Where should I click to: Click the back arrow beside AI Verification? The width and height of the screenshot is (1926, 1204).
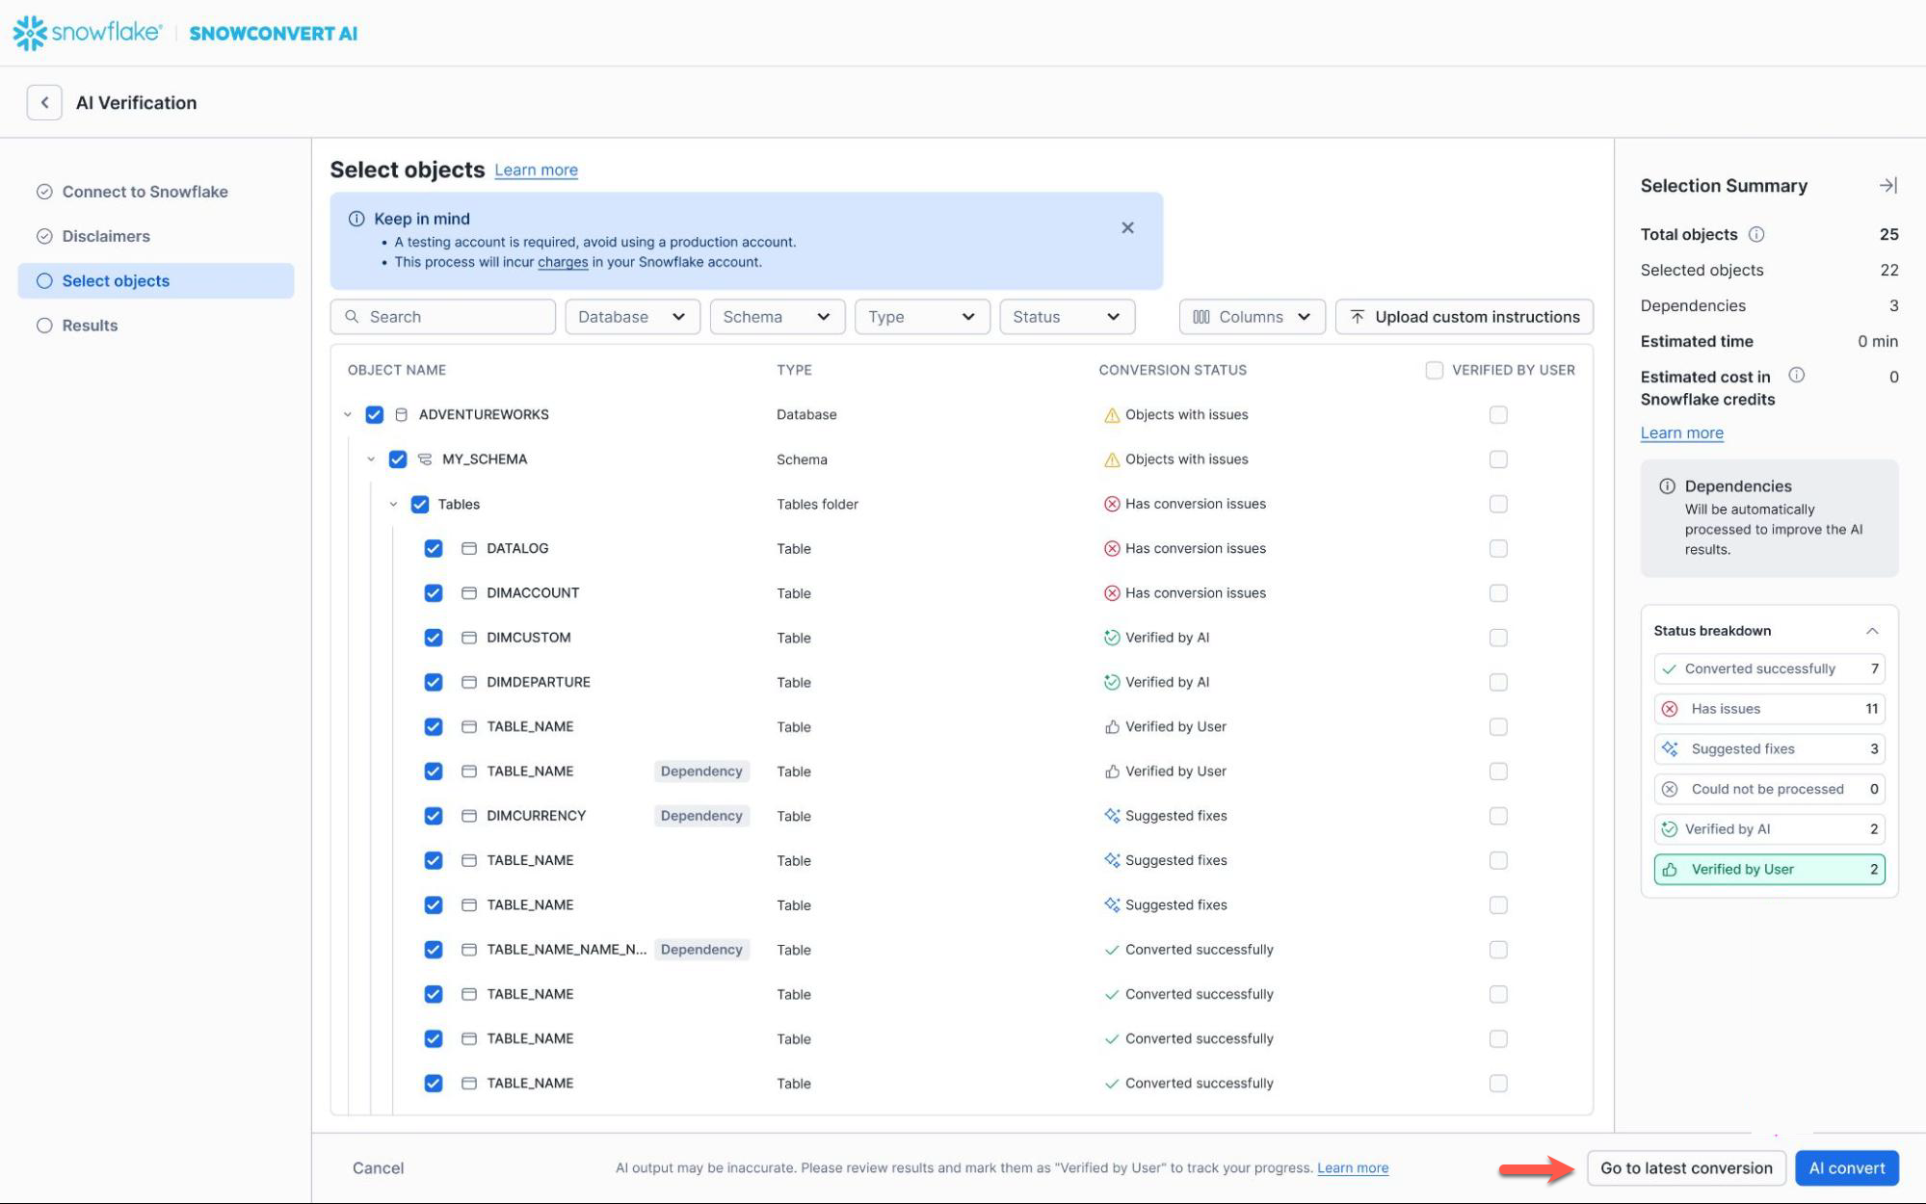pyautogui.click(x=44, y=103)
